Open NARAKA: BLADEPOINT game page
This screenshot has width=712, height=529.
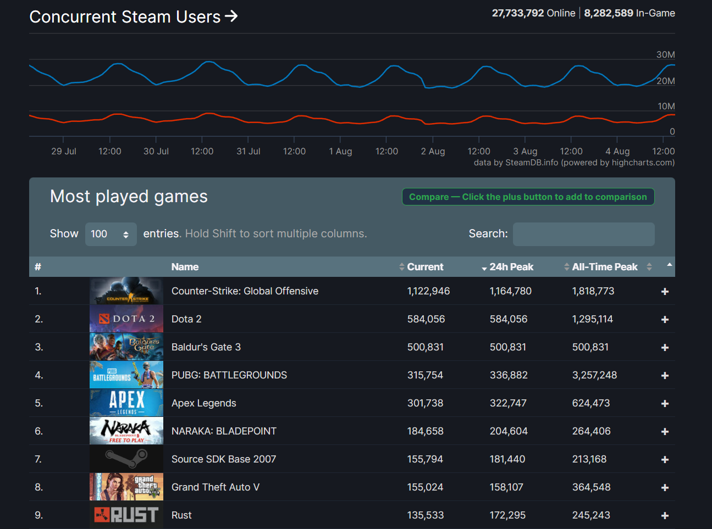(x=224, y=431)
